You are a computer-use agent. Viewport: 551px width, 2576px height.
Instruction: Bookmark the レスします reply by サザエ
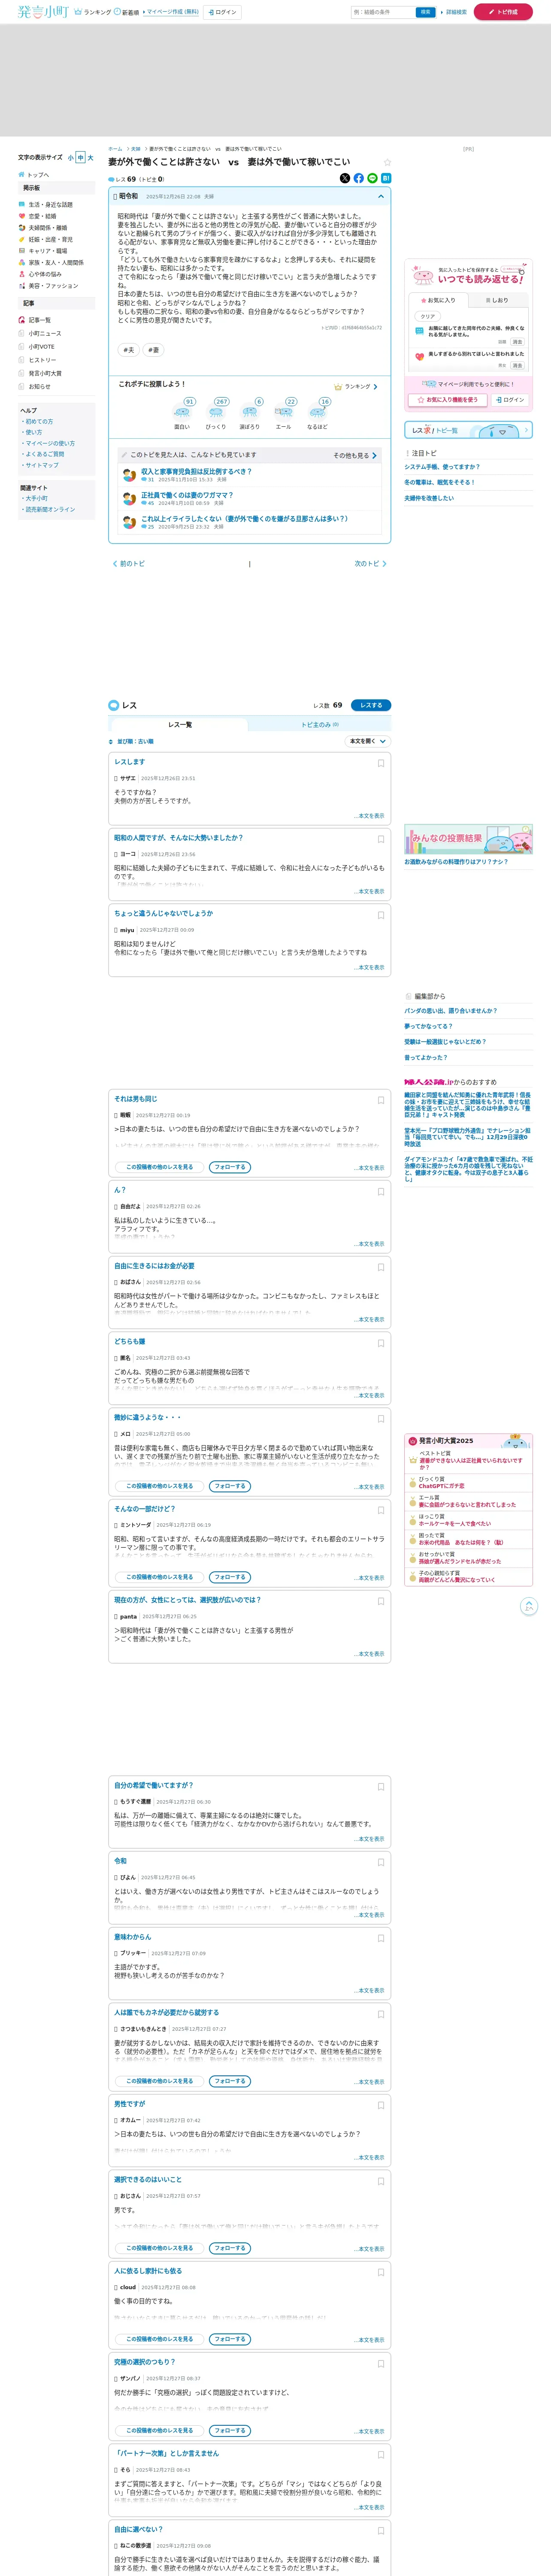381,763
